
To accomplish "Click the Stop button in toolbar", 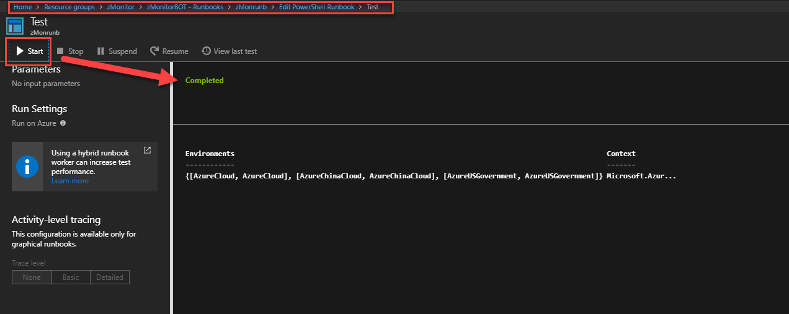I will pyautogui.click(x=70, y=51).
